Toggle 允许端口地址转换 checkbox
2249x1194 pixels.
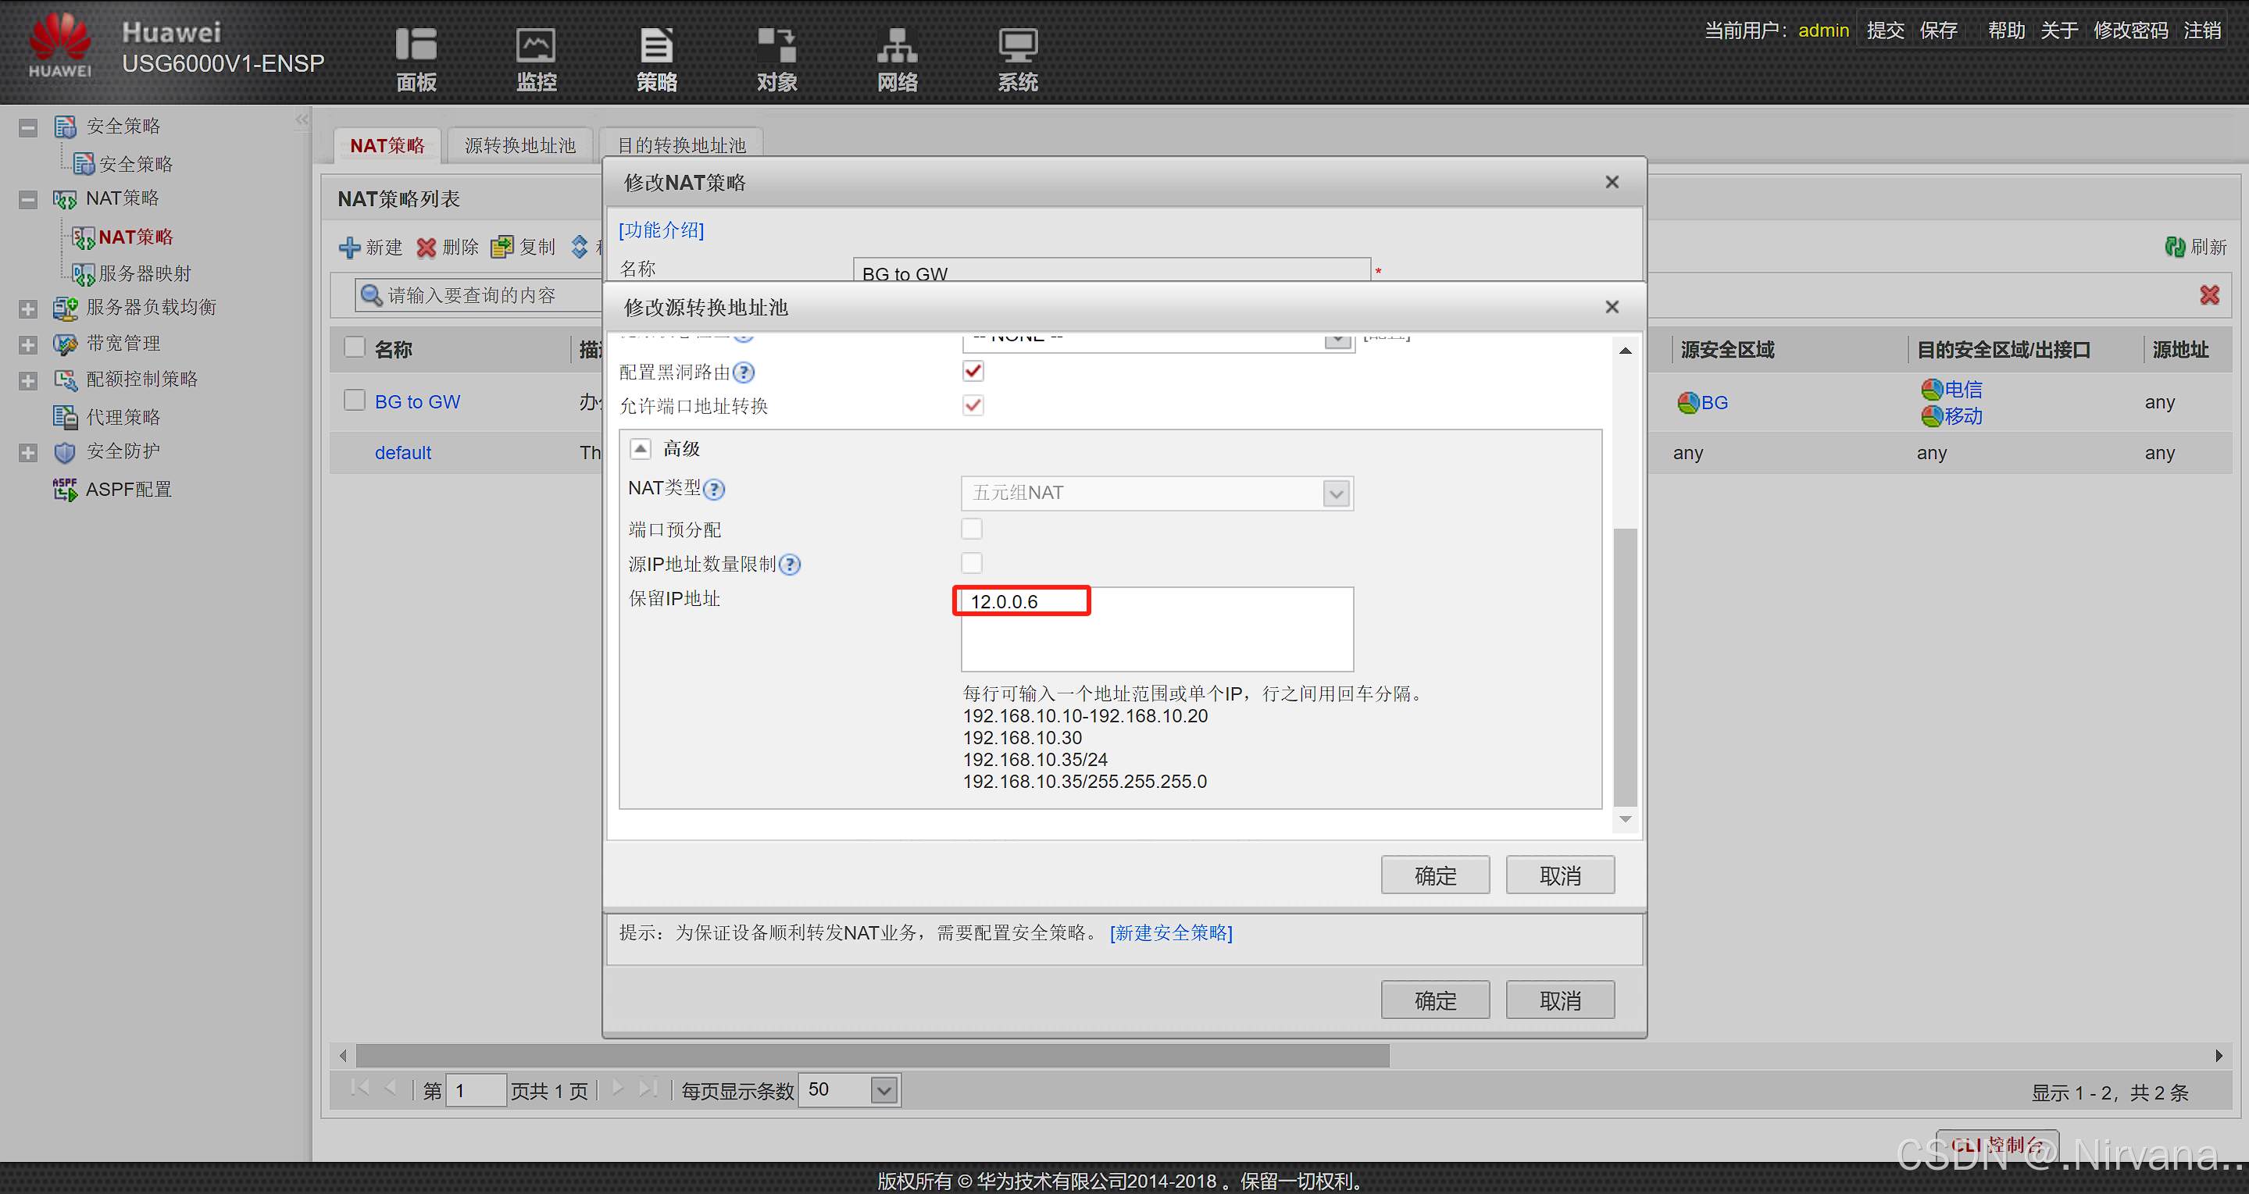coord(973,405)
